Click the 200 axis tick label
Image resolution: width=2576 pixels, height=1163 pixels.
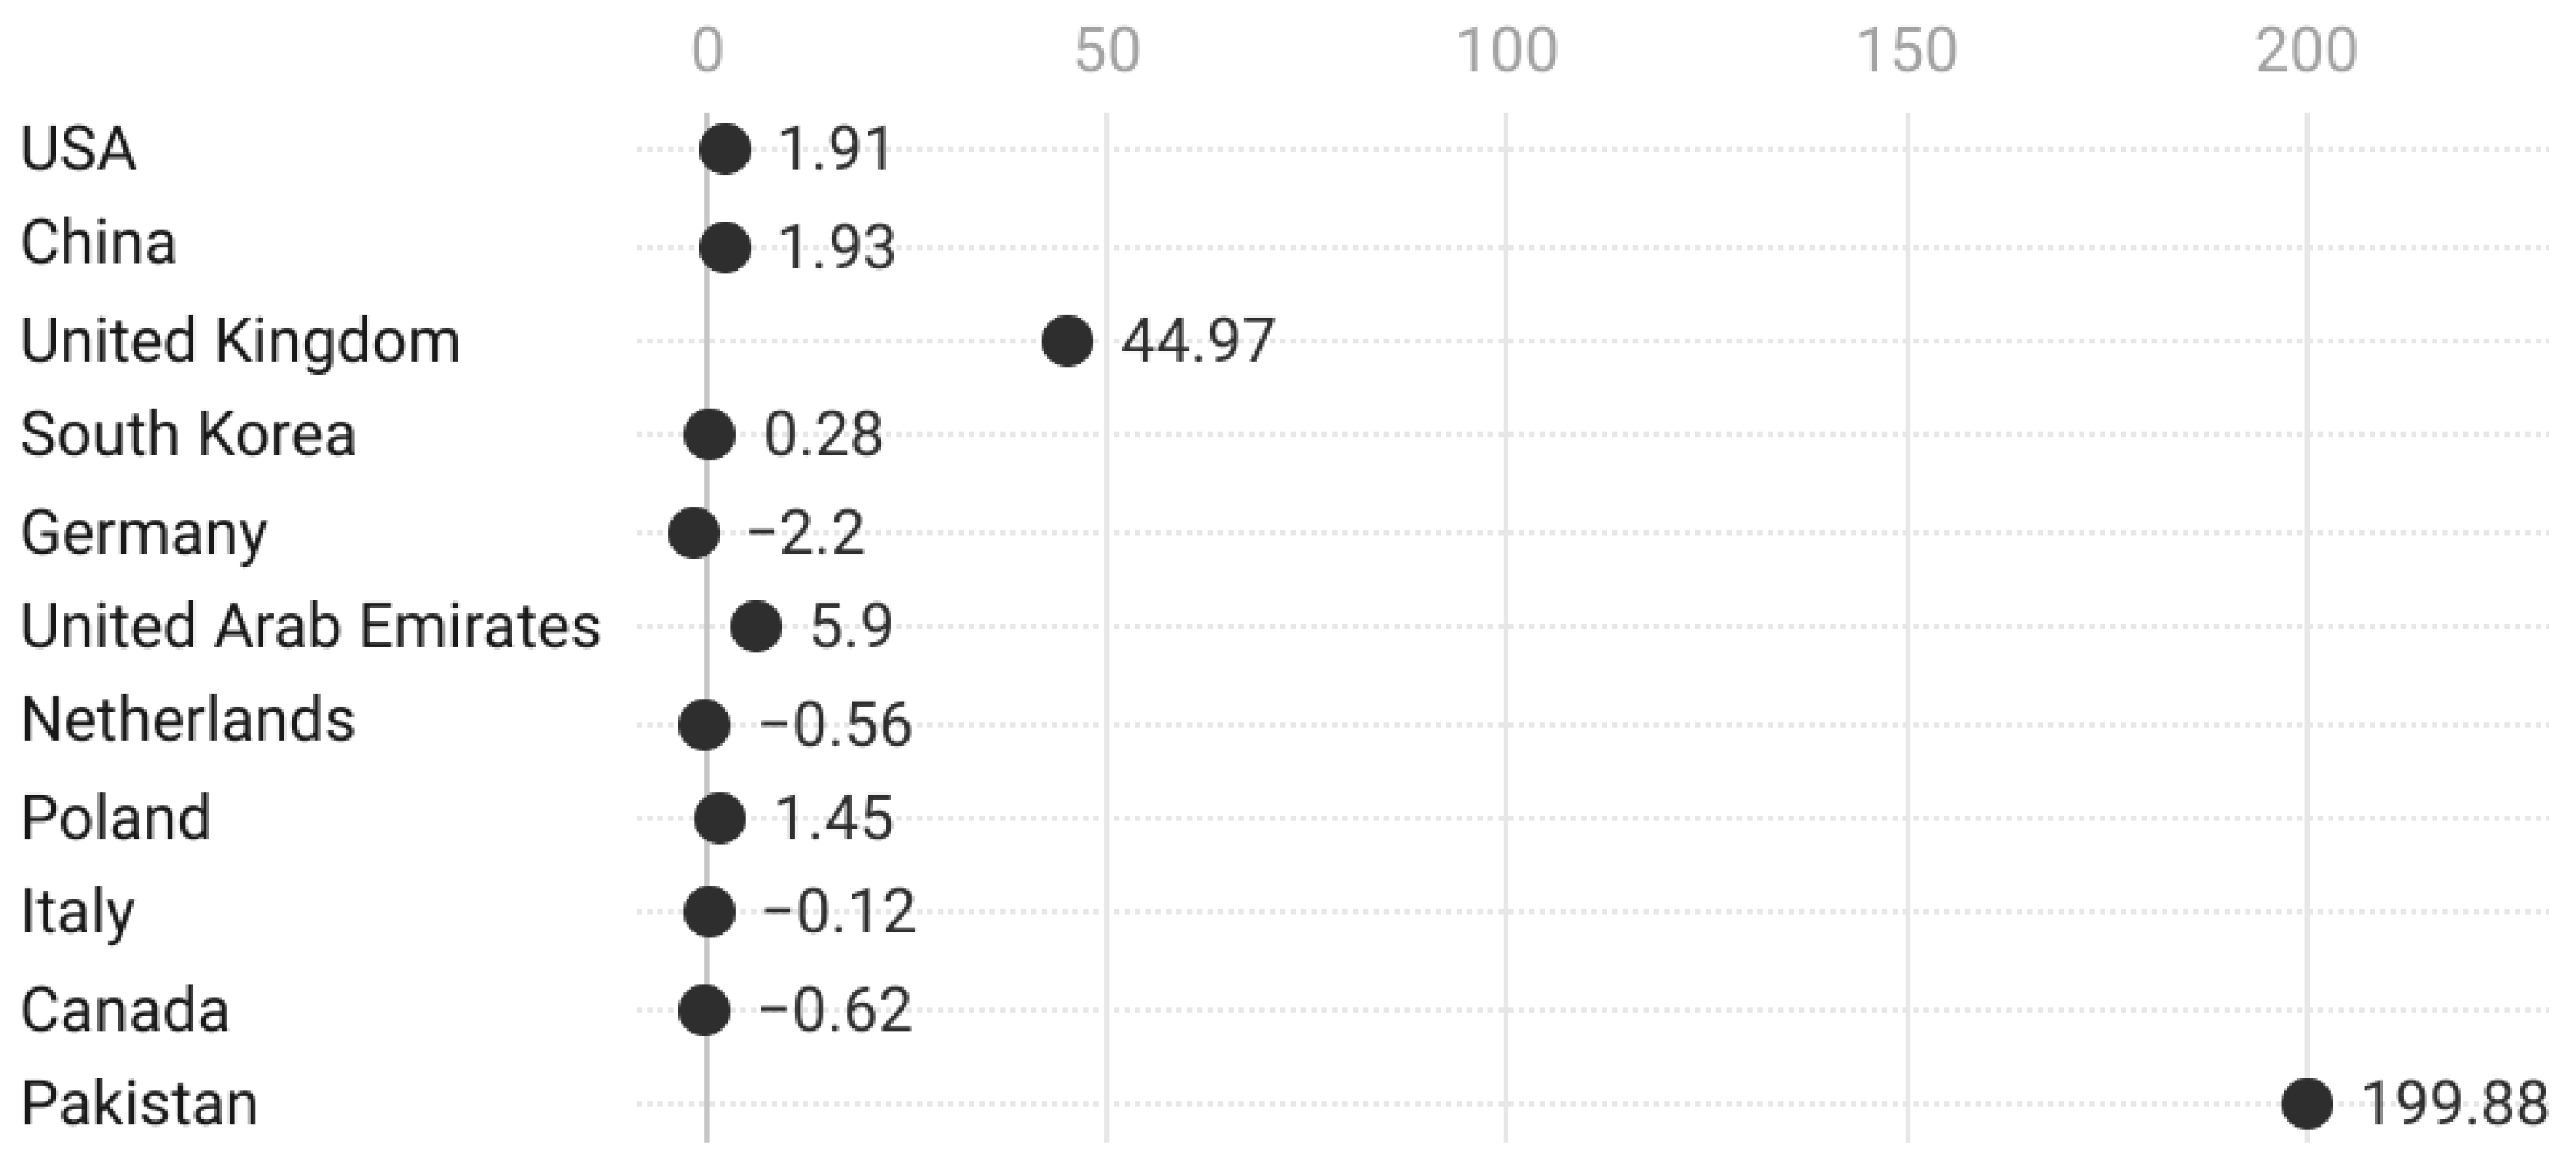click(x=2306, y=51)
